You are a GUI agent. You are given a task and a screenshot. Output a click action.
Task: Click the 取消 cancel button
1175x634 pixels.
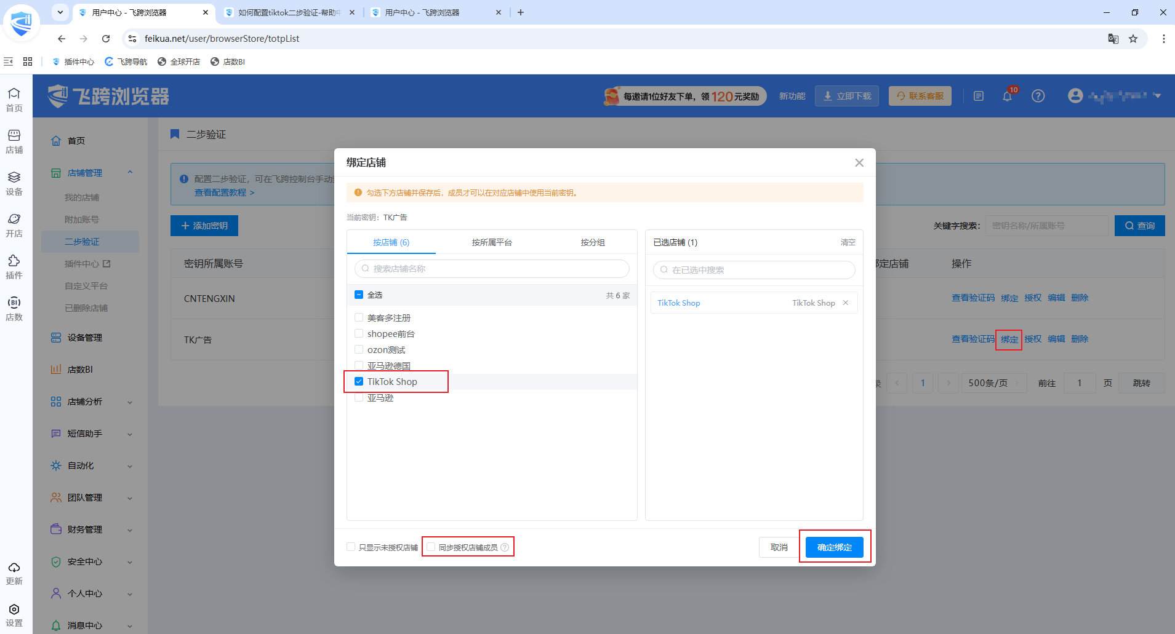[x=779, y=547]
